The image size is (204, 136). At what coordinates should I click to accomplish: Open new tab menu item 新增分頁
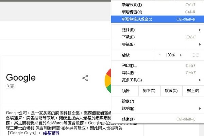tap(157, 5)
